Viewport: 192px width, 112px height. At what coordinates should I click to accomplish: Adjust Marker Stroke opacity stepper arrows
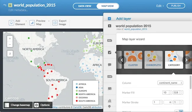(x=182, y=102)
